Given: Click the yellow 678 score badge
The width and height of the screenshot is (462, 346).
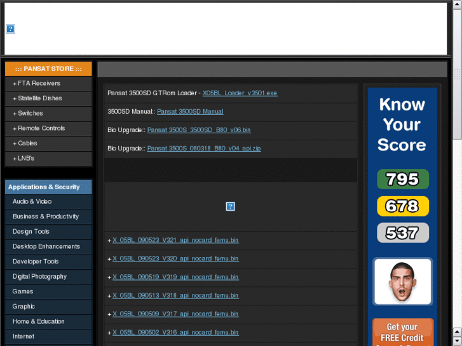Looking at the screenshot, I should [403, 206].
